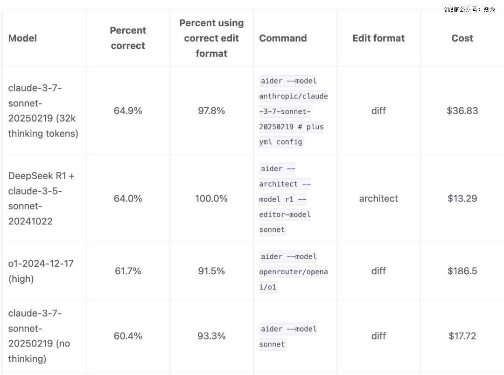Click the Cost column header
Viewport: 504px width, 375px height.
pos(462,38)
